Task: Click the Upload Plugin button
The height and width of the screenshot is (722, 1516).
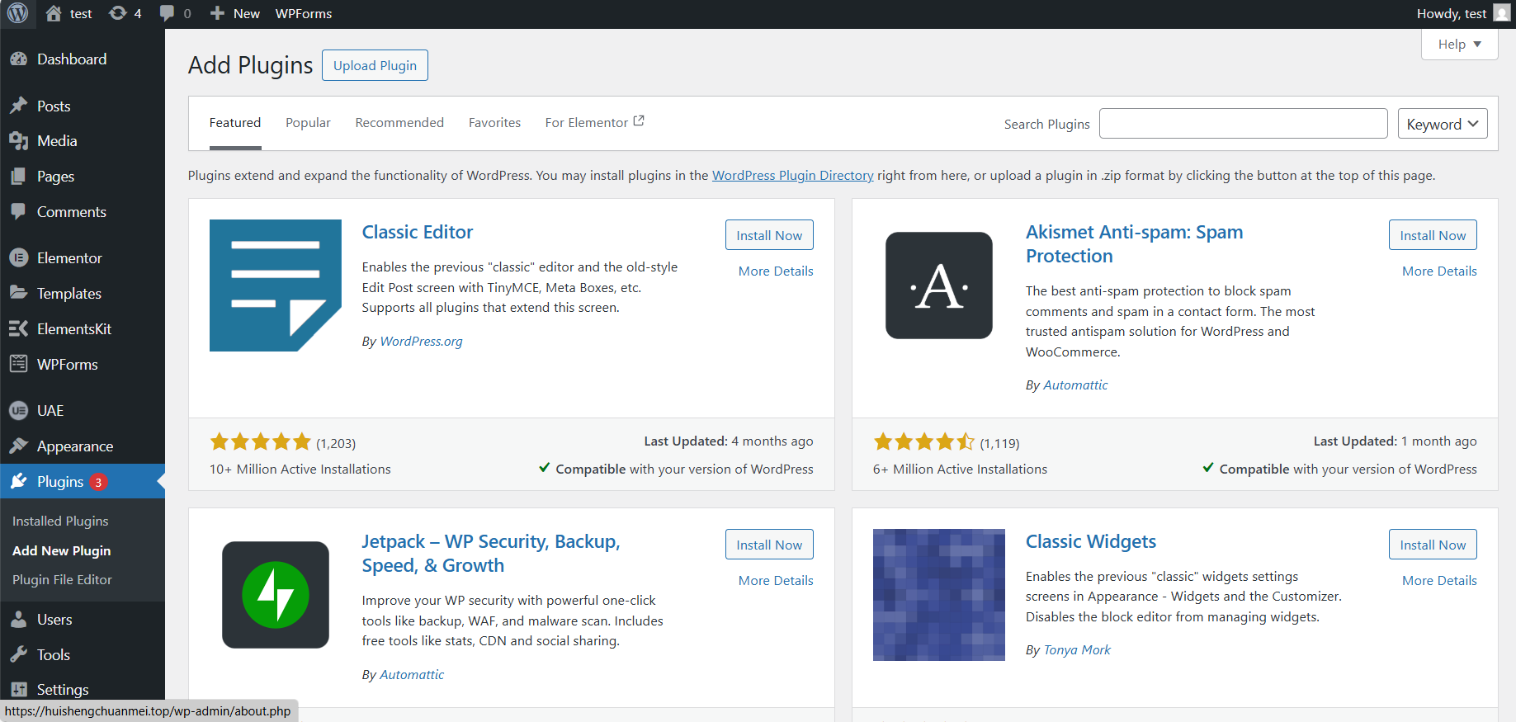Action: pos(375,66)
